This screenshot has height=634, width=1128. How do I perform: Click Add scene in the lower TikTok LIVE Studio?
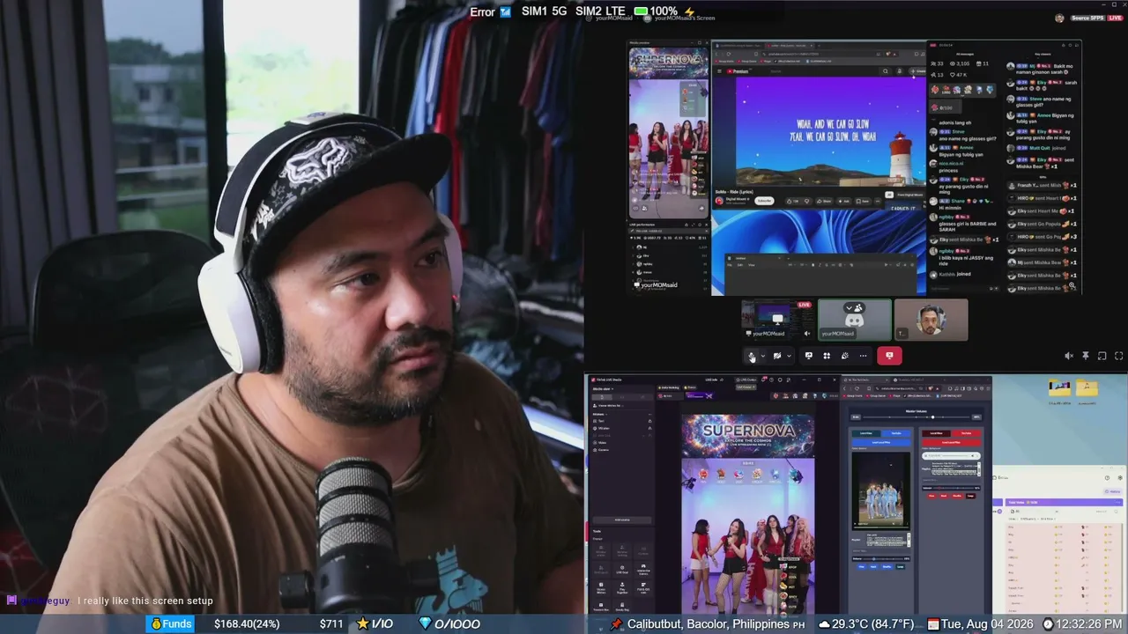tap(622, 520)
